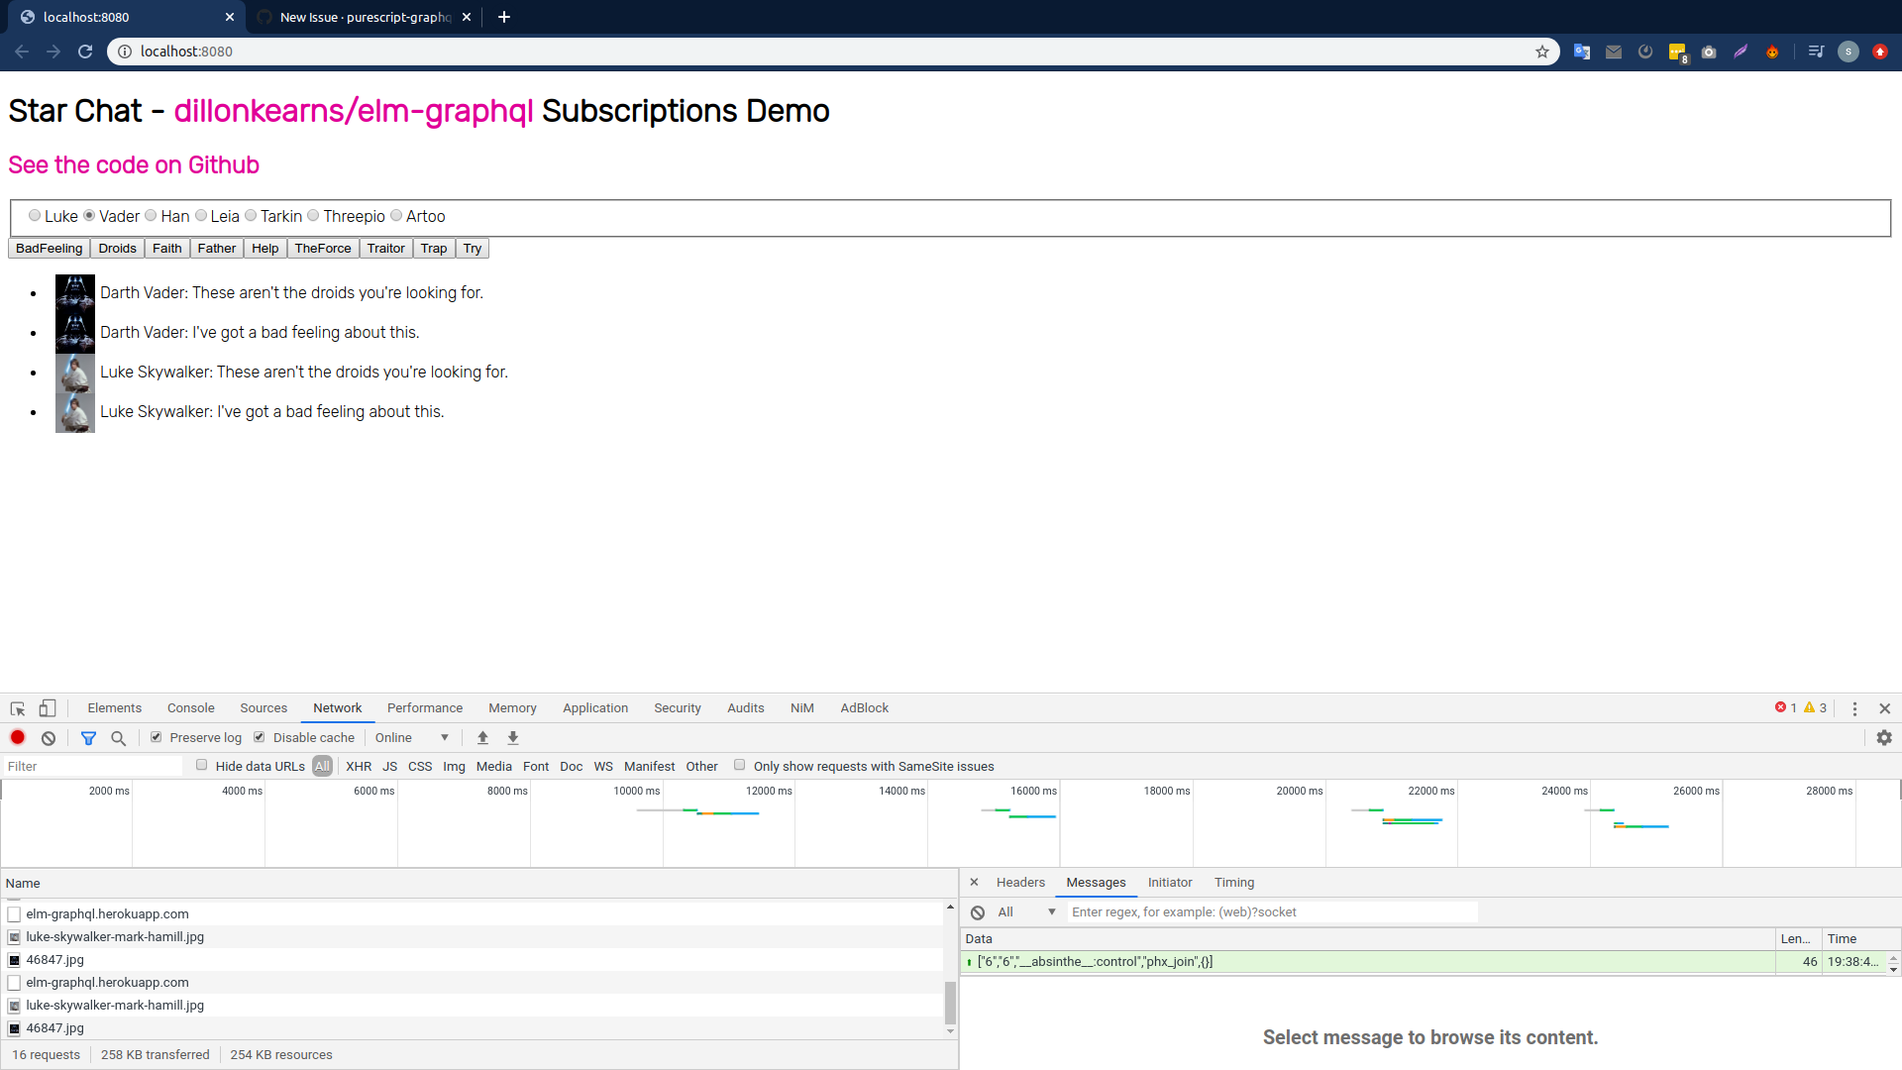This screenshot has width=1902, height=1070.
Task: Open the Network settings gear
Action: [1884, 737]
